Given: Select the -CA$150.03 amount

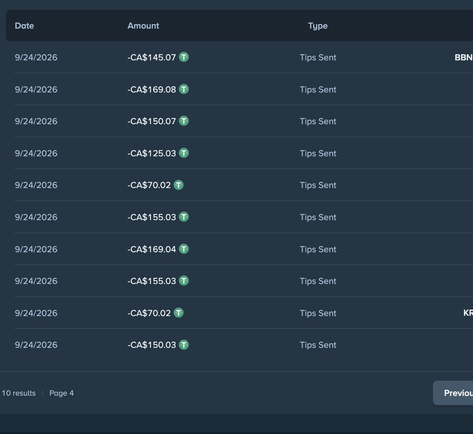Looking at the screenshot, I should click(152, 345).
